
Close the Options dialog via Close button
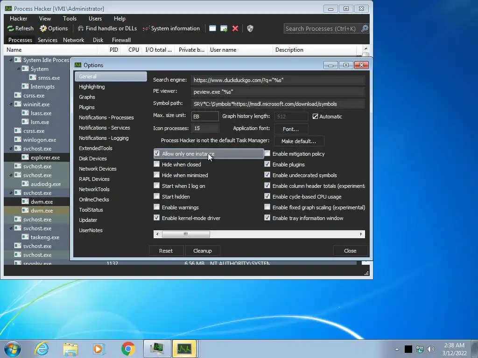[350, 250]
